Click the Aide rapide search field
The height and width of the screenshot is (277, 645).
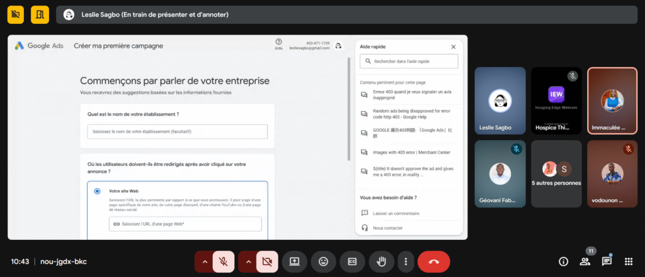click(x=409, y=62)
